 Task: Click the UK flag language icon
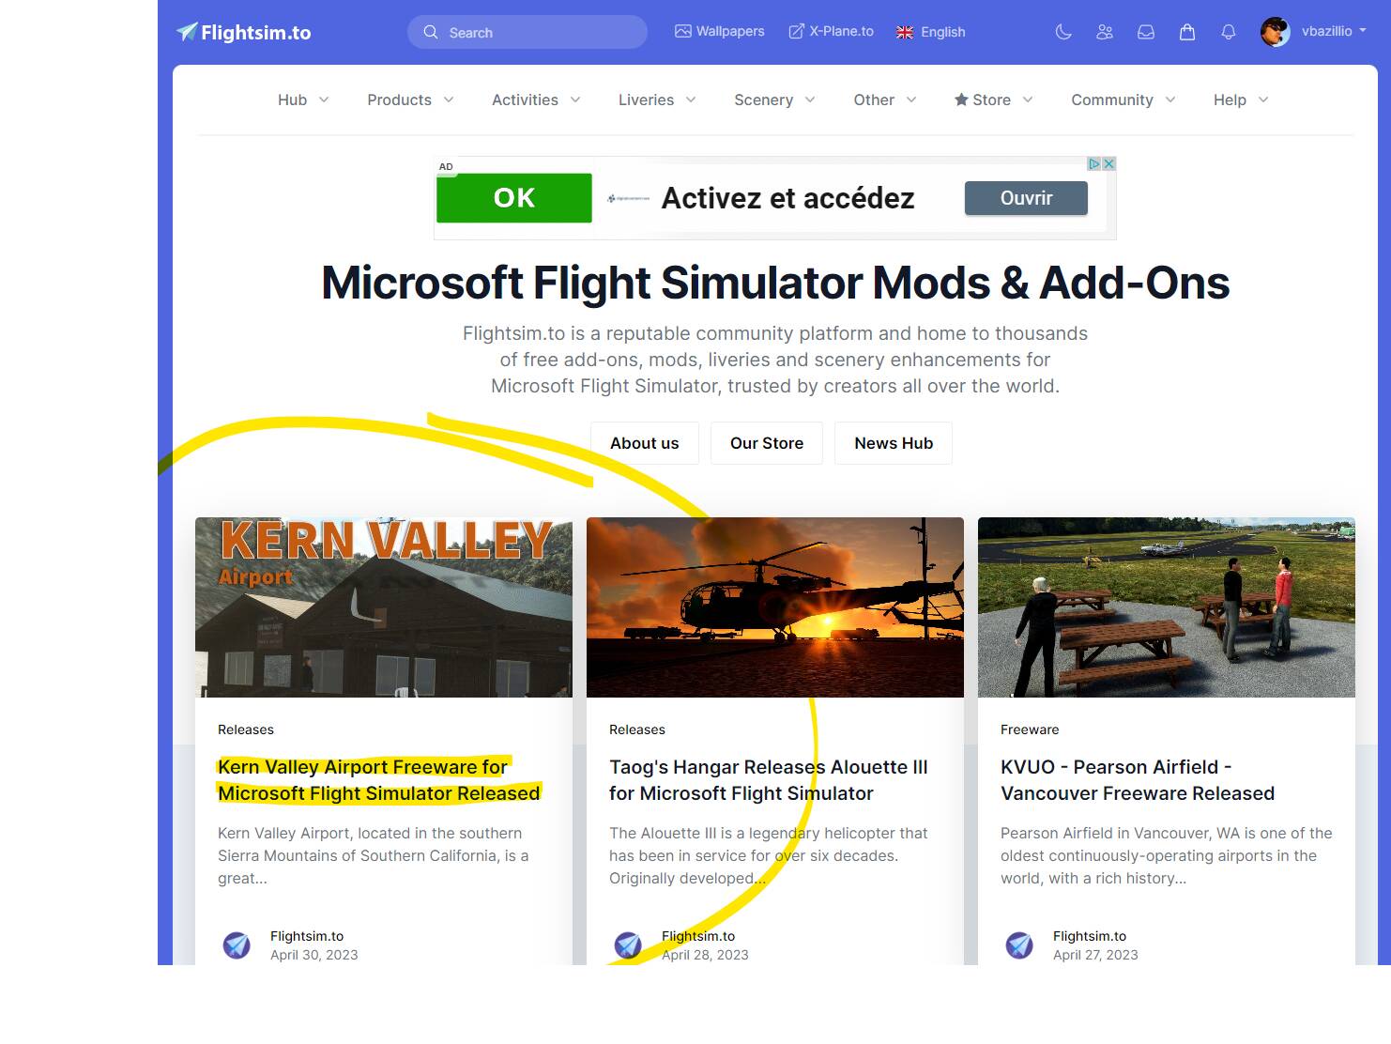click(x=905, y=32)
